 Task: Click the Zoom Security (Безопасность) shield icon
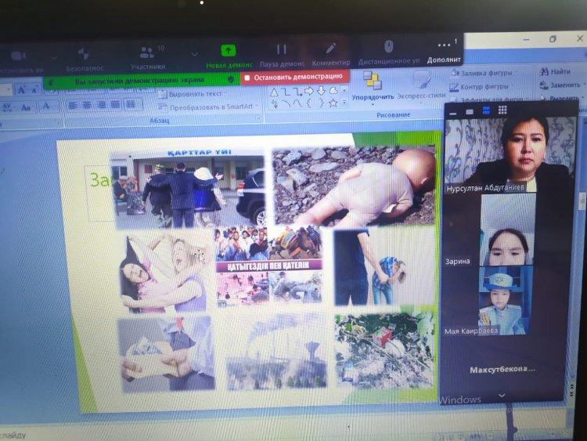pyautogui.click(x=83, y=53)
